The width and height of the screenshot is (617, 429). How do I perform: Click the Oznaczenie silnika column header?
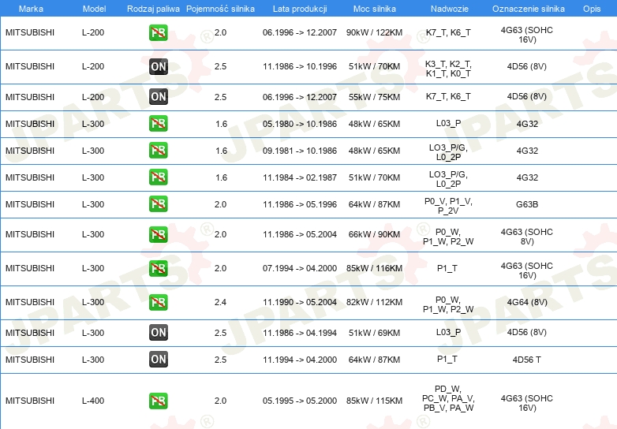[529, 9]
